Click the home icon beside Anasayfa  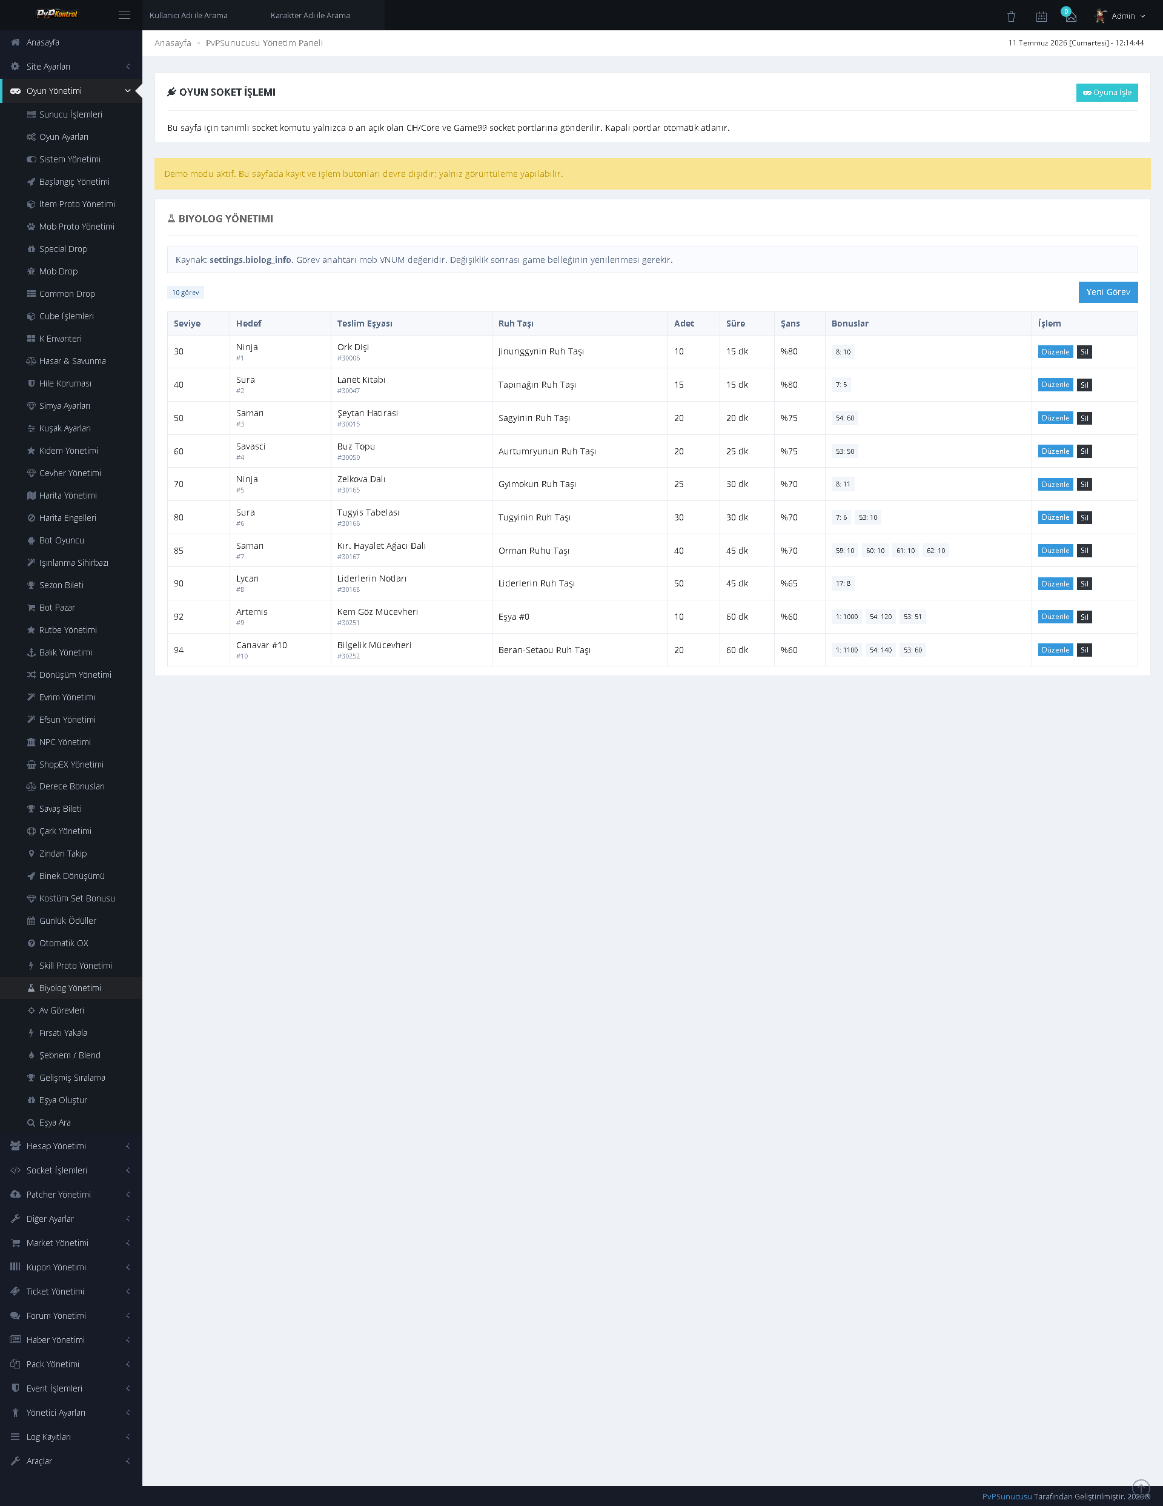click(x=15, y=42)
